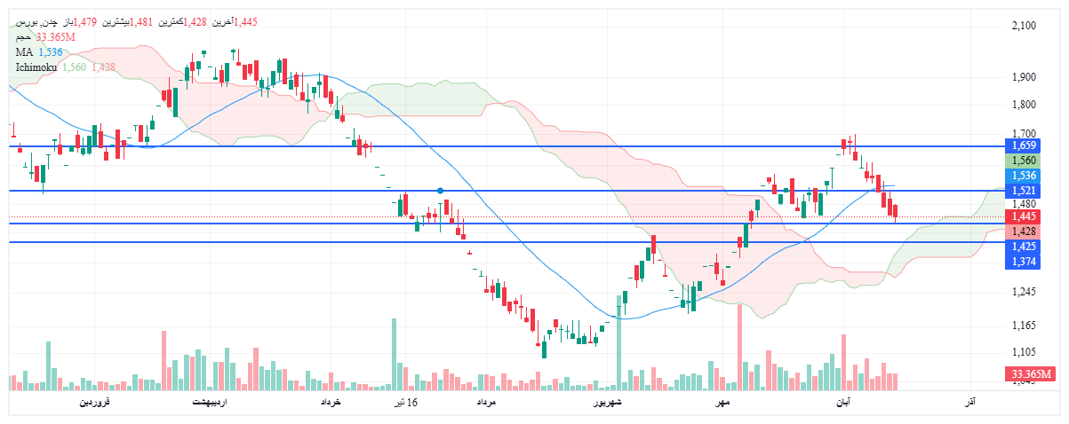Click the red 33.365M volume axis tag

[x=1031, y=373]
